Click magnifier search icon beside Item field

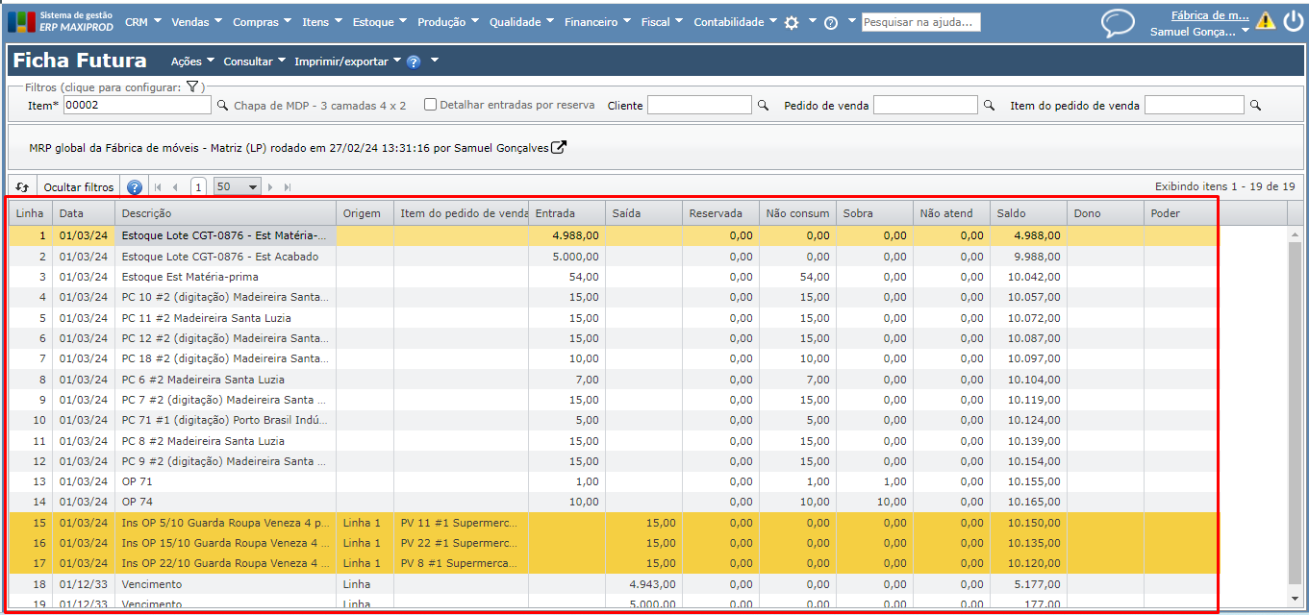coord(222,106)
